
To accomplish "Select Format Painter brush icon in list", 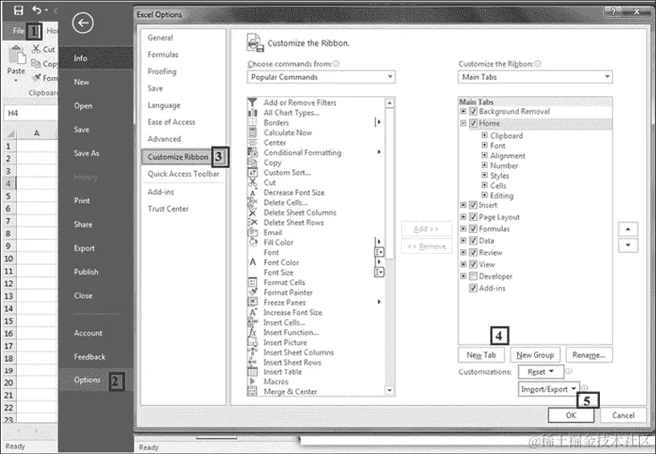I will point(253,292).
